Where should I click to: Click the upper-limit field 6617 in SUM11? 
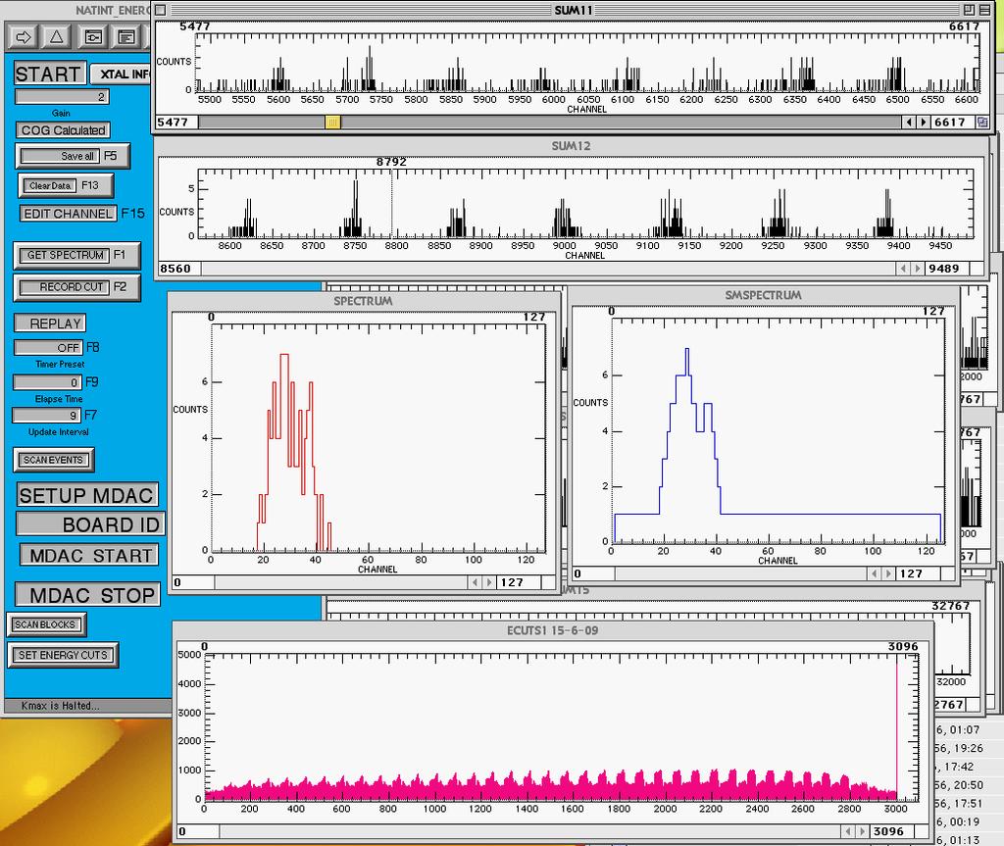(x=953, y=122)
